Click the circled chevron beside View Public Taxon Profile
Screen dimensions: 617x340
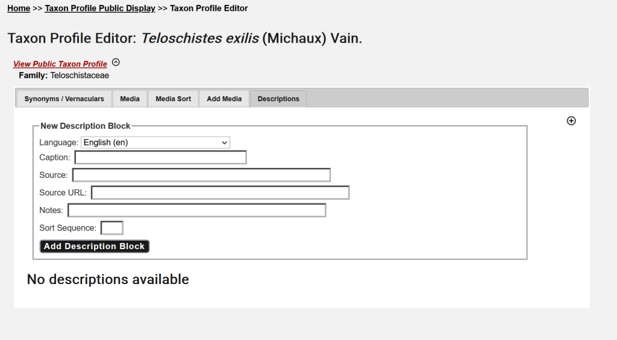[x=116, y=62]
